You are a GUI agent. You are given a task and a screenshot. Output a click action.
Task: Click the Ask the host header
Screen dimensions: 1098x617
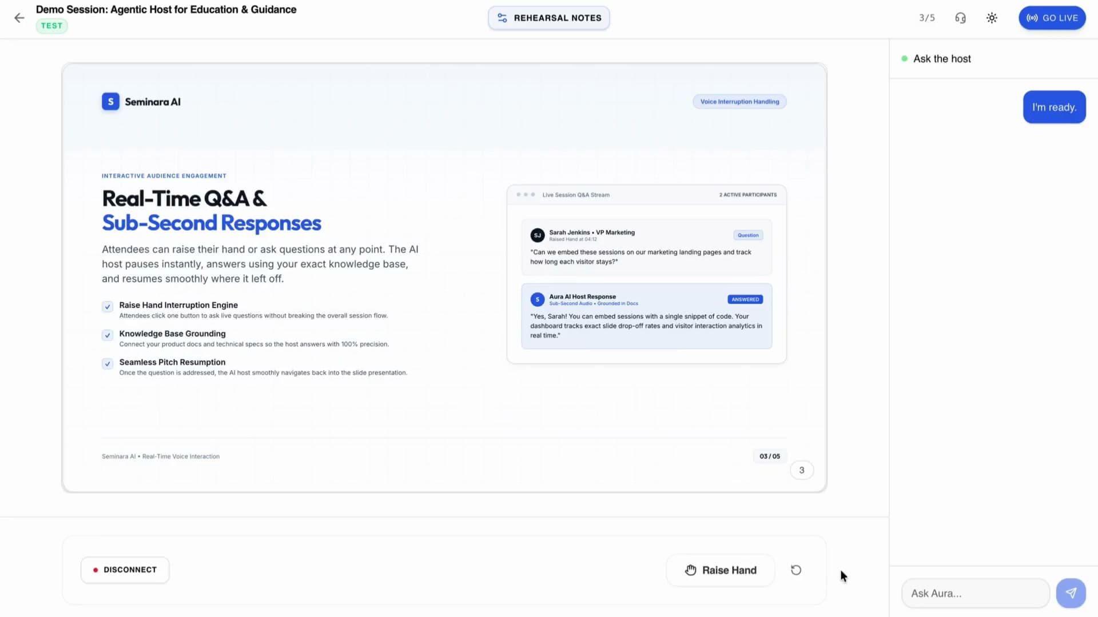942,59
